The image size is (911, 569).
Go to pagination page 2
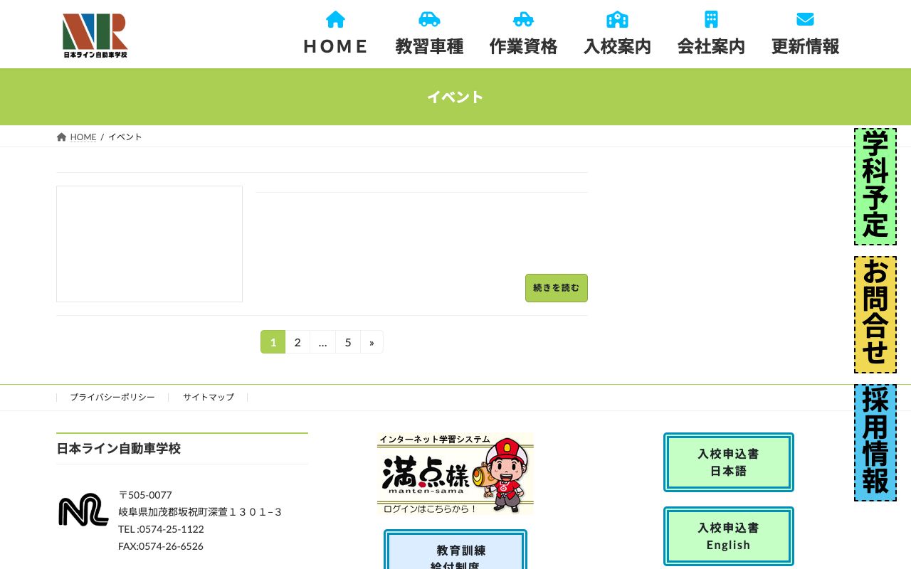pyautogui.click(x=297, y=342)
